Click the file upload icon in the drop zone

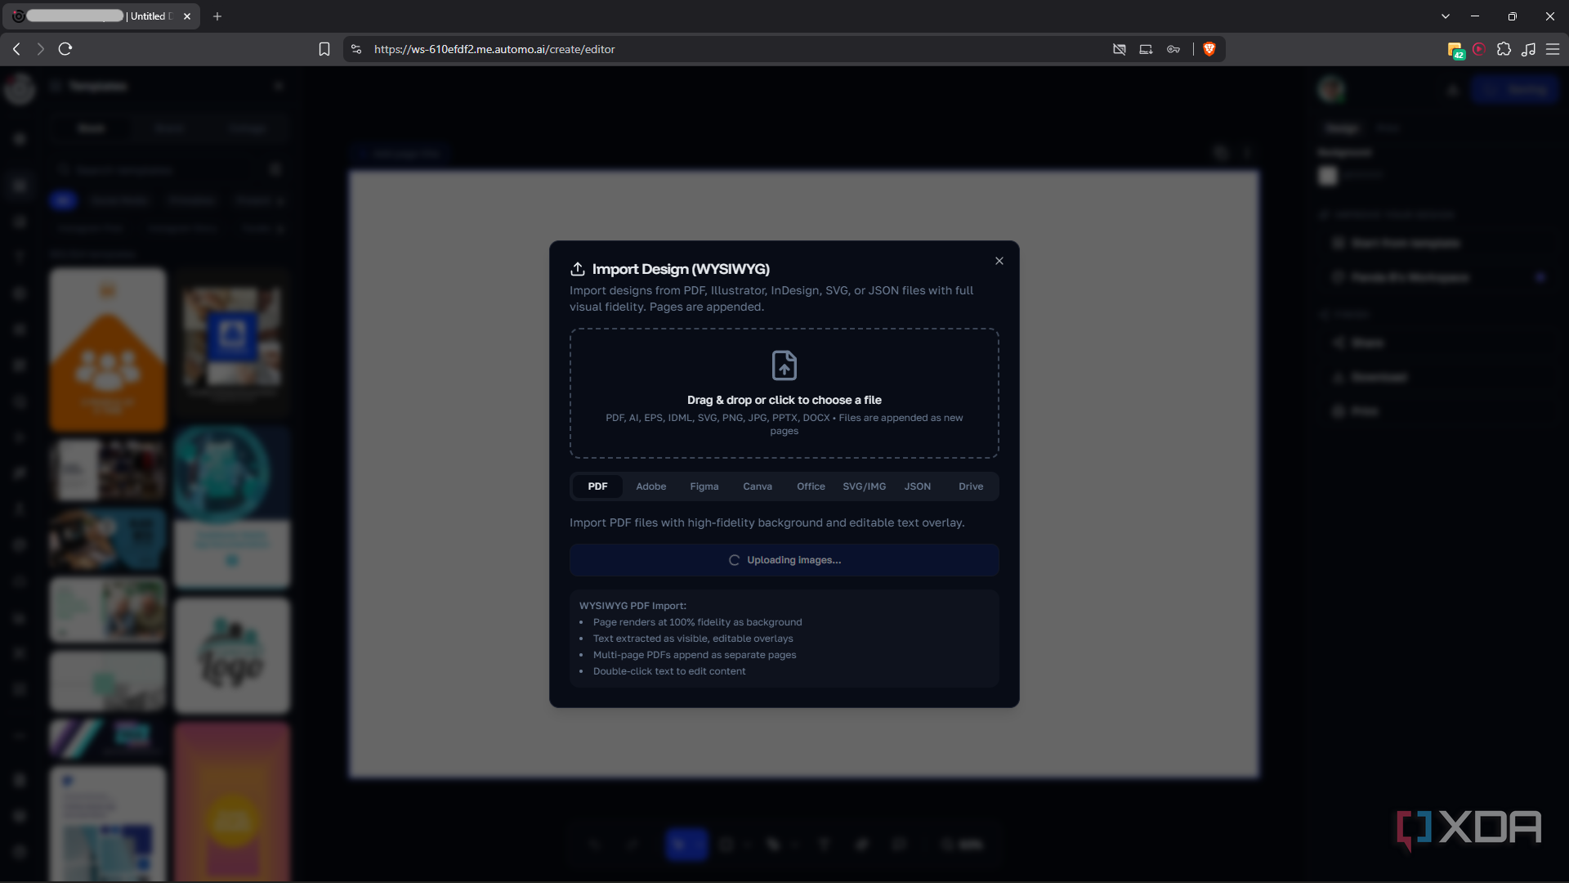(784, 365)
